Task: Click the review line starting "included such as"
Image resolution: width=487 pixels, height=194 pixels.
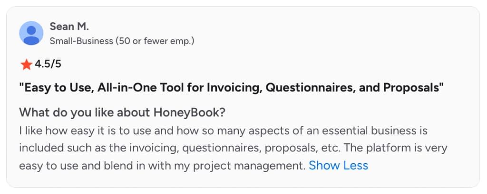Action: point(233,148)
